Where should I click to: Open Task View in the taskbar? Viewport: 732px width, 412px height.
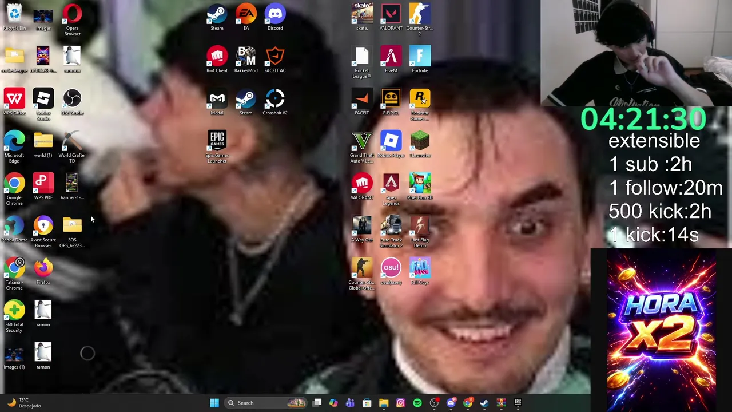coord(317,403)
